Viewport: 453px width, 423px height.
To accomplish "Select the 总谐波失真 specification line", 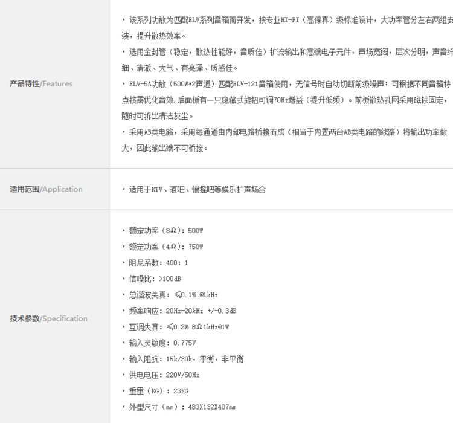I will [173, 295].
